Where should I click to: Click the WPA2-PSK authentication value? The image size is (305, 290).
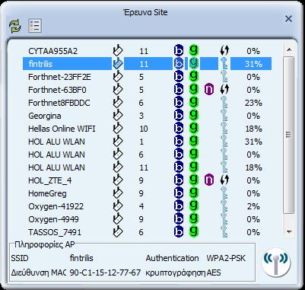click(226, 258)
